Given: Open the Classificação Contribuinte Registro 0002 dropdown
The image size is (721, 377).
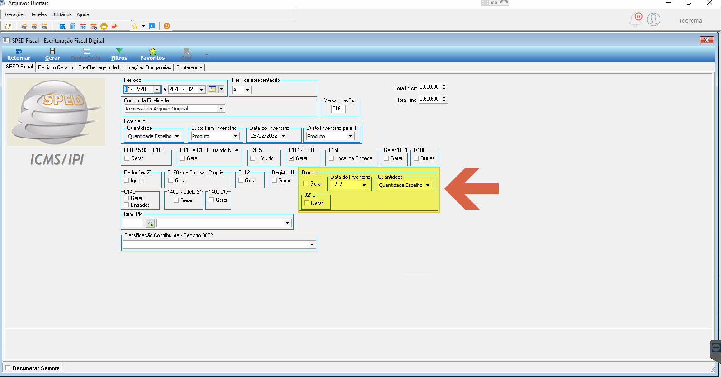Looking at the screenshot, I should coord(312,245).
